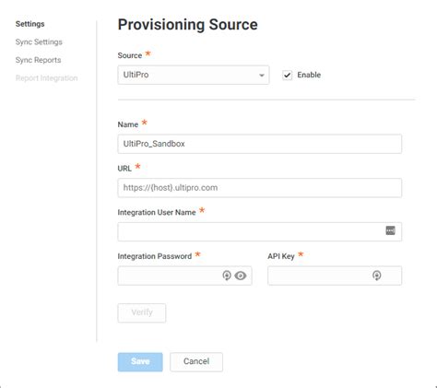
Task: Click the Name field containing UltiPro_Sandbox
Action: click(259, 144)
